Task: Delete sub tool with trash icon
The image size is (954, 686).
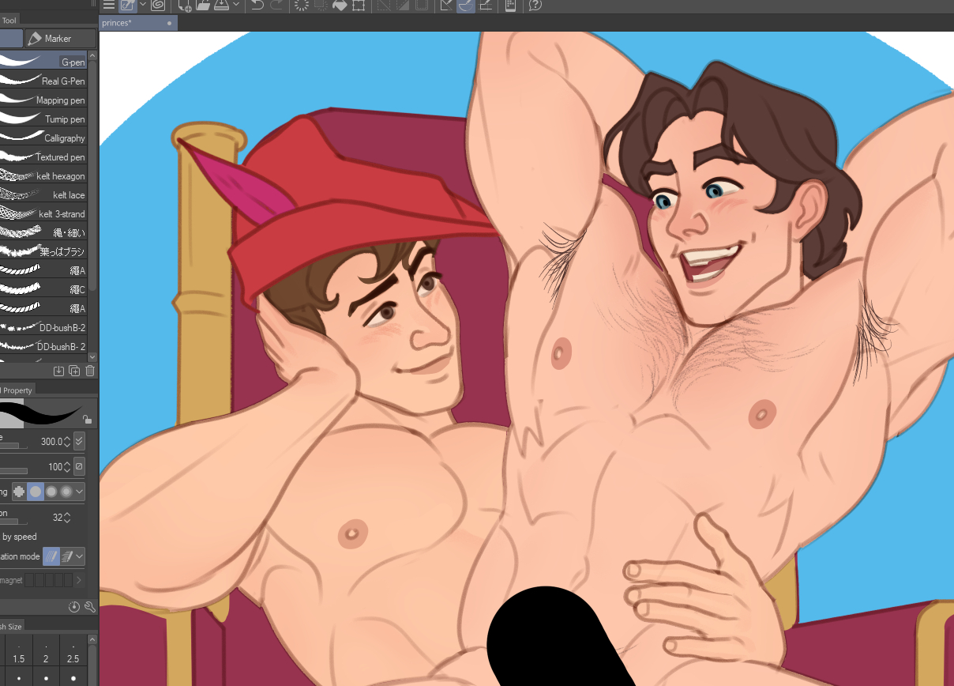Action: pos(90,371)
